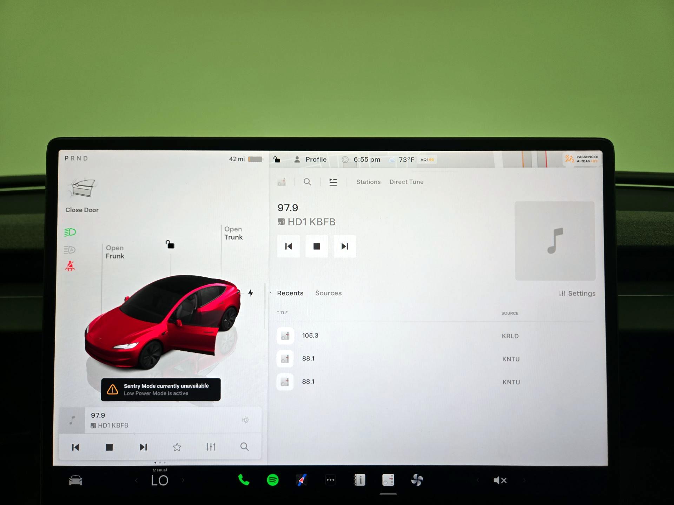
Task: Skip to next station in mini player
Action: point(143,447)
